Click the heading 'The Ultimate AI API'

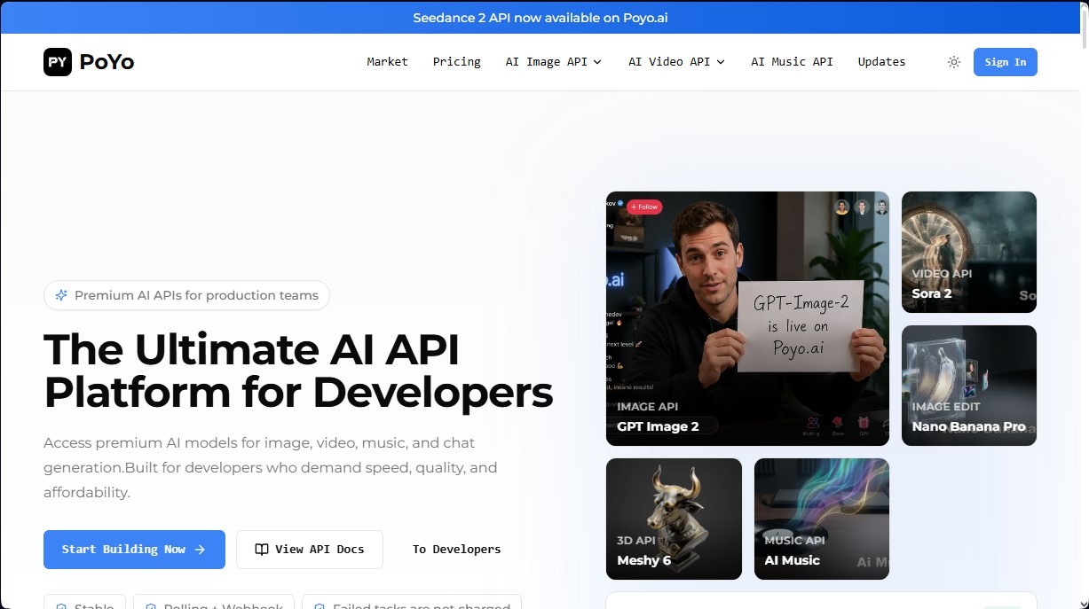(251, 348)
